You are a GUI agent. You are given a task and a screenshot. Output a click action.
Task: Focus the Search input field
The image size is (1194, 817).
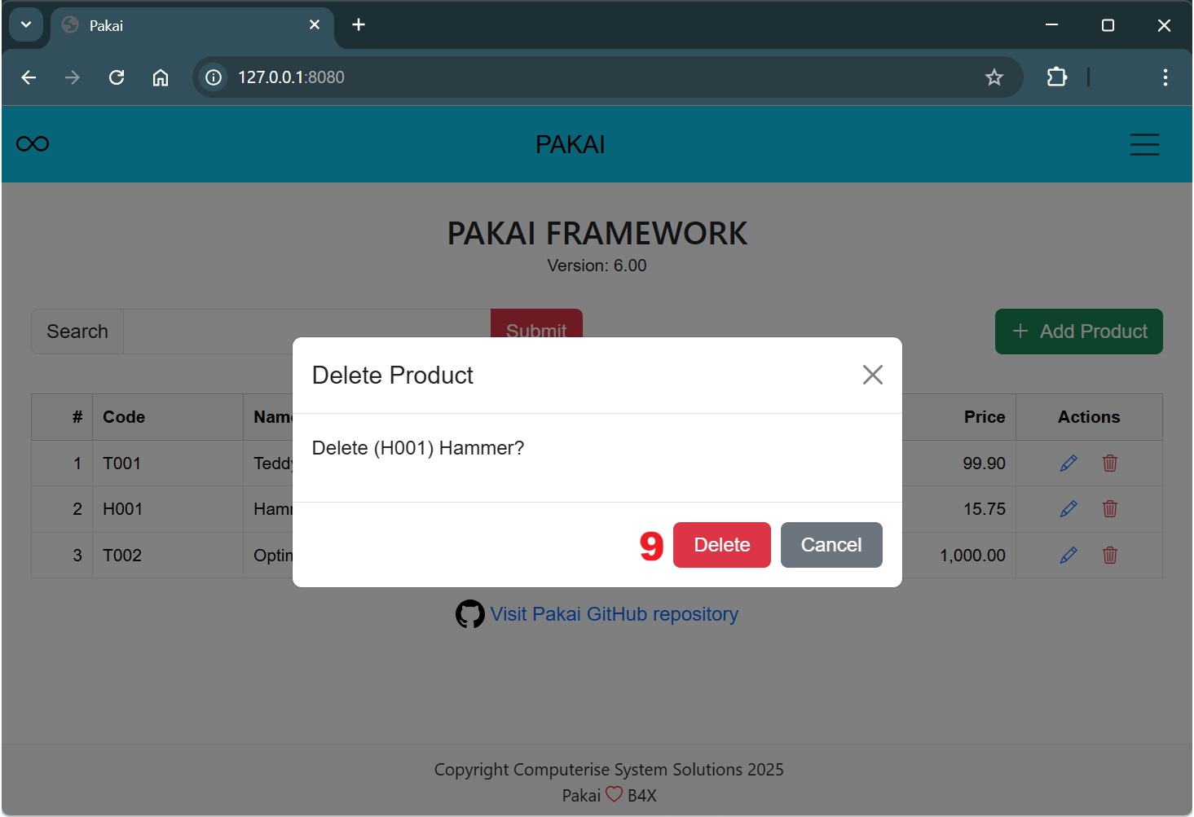306,332
